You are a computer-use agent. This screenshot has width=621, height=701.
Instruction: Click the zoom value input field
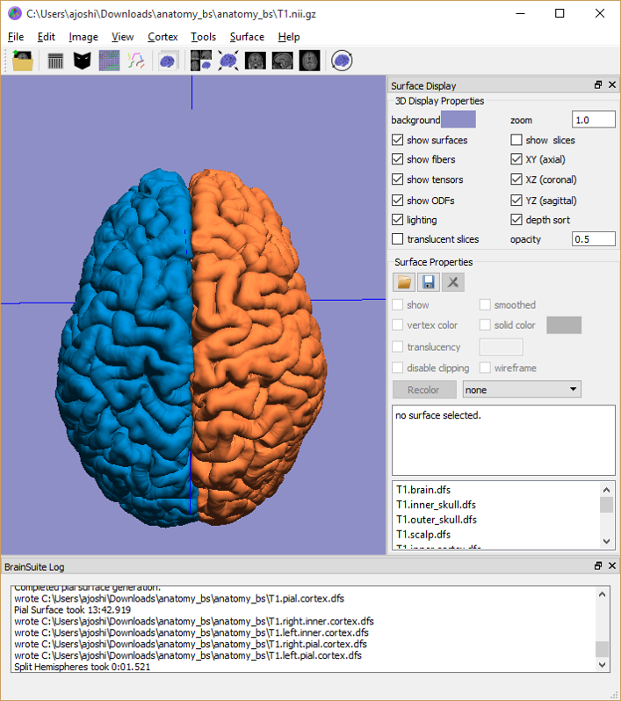coord(593,120)
